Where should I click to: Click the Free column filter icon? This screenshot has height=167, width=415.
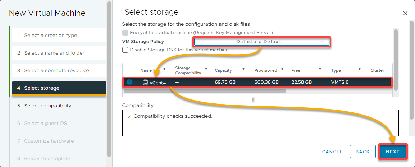point(320,69)
